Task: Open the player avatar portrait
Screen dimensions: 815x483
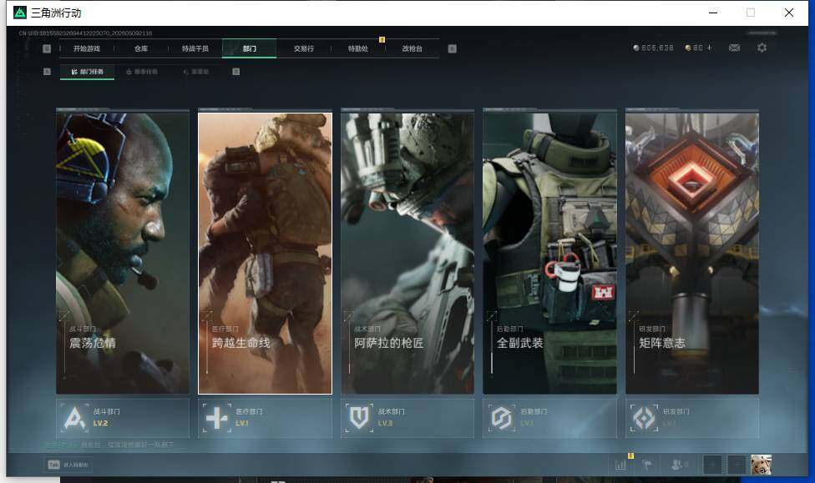Action: point(761,465)
